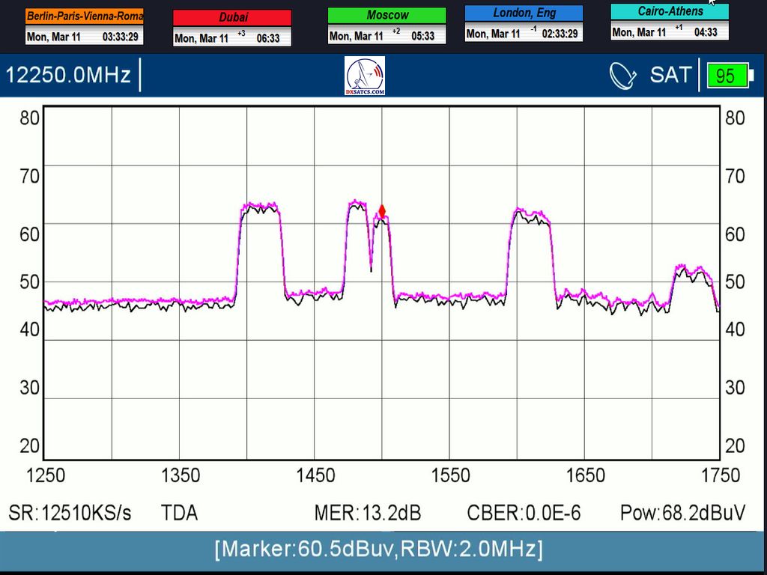The image size is (767, 575).
Task: Click the red diamond spectrum marker
Action: tap(382, 211)
